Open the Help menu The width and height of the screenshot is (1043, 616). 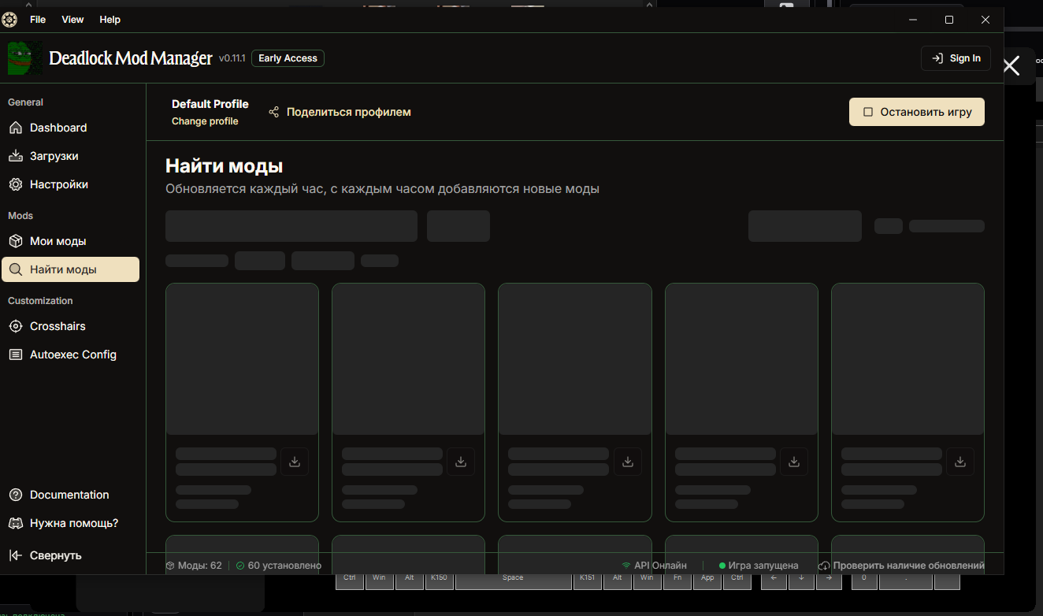109,19
